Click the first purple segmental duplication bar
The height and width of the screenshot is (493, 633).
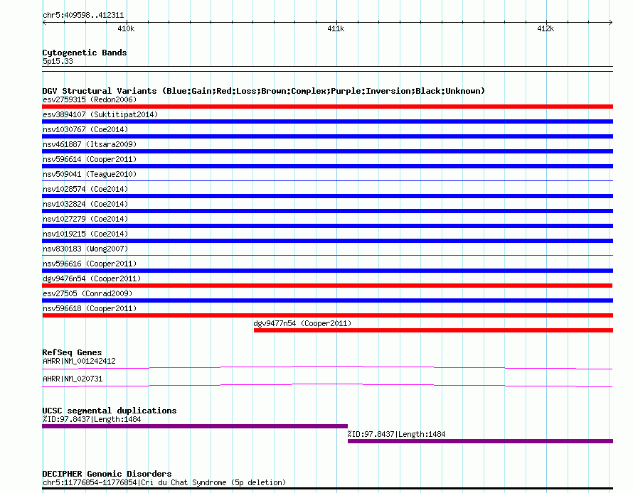click(195, 426)
